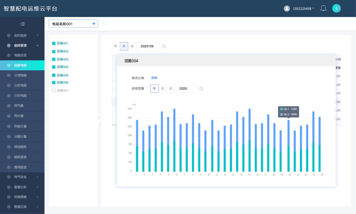This screenshot has width=356, height=214.
Task: Uncheck the 回路002 checkbox
Action: click(x=54, y=51)
